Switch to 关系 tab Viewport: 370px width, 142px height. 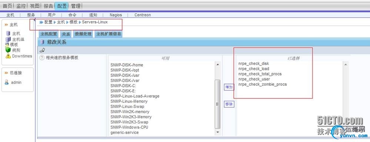pyautogui.click(x=66, y=34)
